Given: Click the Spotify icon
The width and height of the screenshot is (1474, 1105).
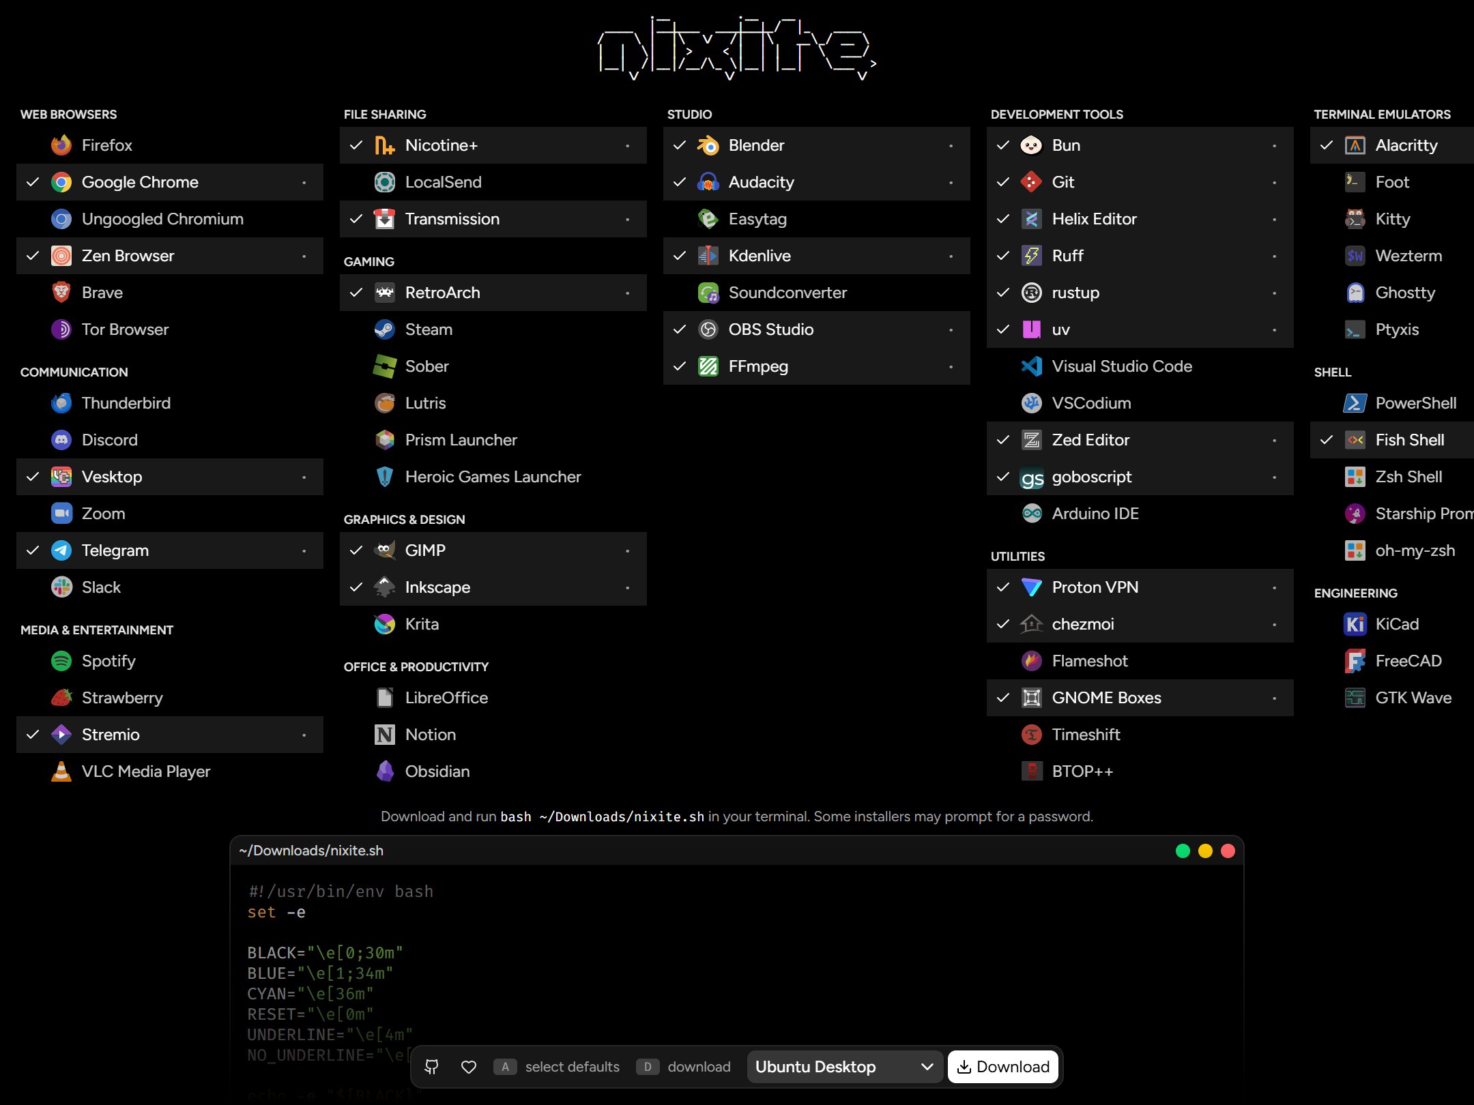Looking at the screenshot, I should pyautogui.click(x=61, y=661).
